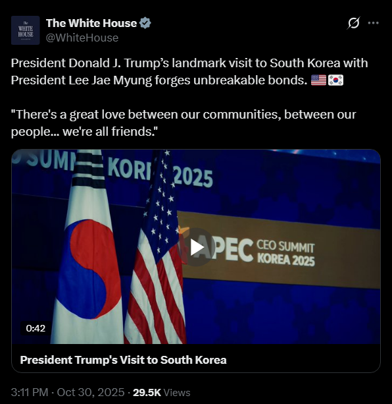Click the 0:42 video duration badge
Image resolution: width=392 pixels, height=404 pixels.
[x=36, y=328]
